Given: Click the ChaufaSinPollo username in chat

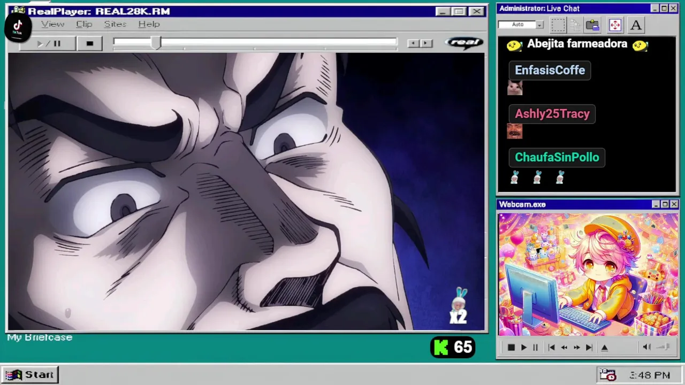Looking at the screenshot, I should tap(557, 157).
